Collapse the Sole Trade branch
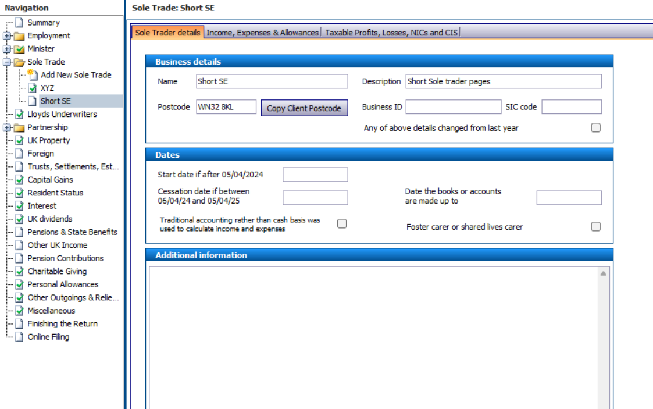The height and width of the screenshot is (409, 653). tap(5, 62)
